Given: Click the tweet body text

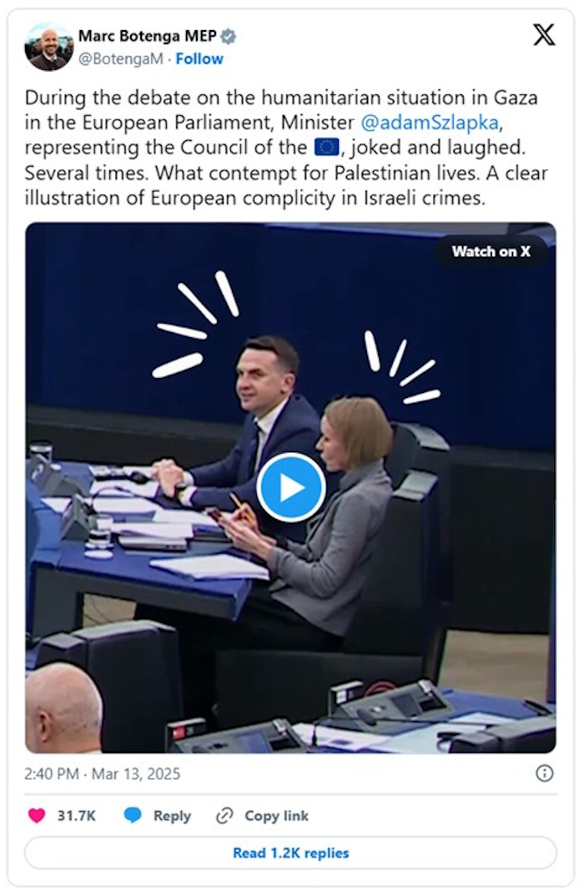Looking at the screenshot, I should (x=286, y=148).
